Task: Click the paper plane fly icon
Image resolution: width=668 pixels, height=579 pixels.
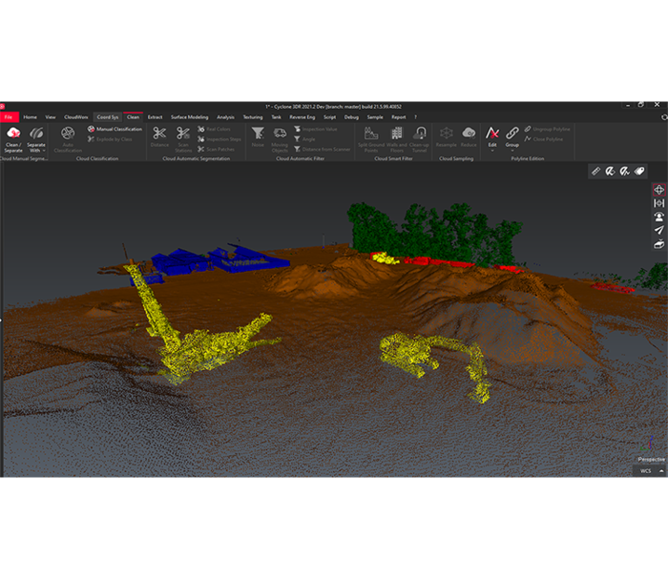Action: pos(659,230)
